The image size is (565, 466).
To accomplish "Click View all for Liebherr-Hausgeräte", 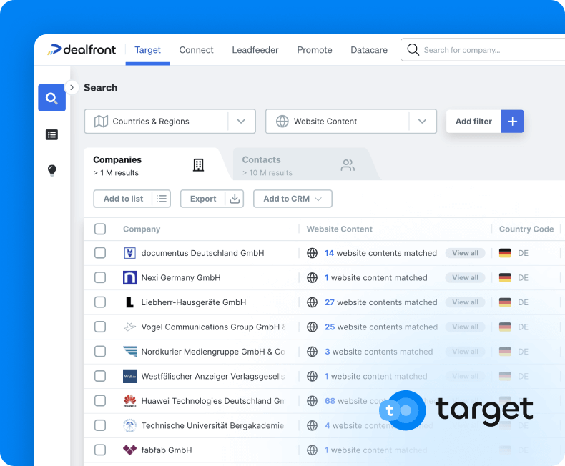I will click(465, 302).
